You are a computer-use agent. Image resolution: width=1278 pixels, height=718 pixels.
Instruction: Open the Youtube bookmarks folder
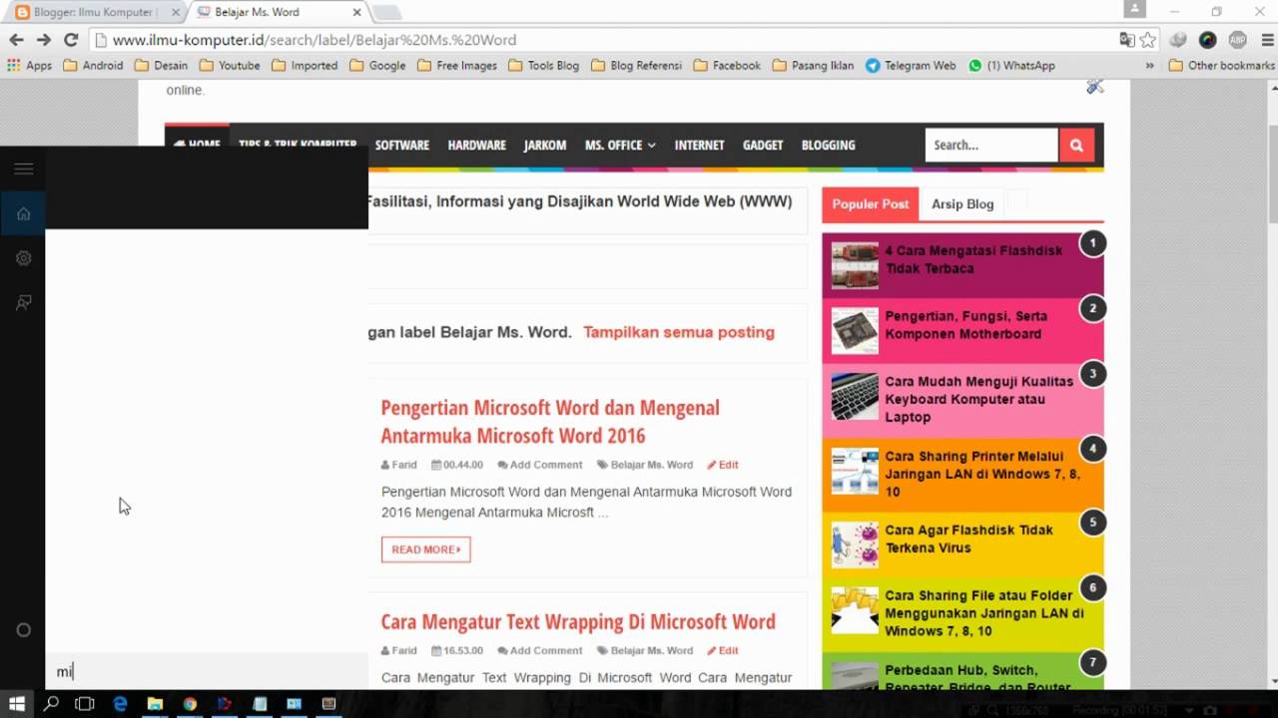click(230, 66)
